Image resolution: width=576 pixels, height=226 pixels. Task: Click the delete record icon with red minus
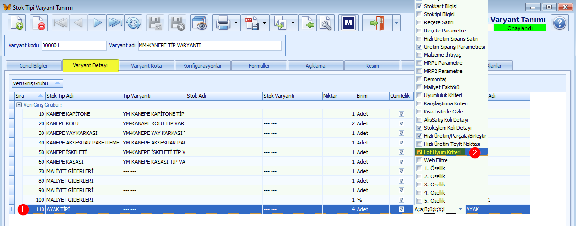tap(39, 22)
